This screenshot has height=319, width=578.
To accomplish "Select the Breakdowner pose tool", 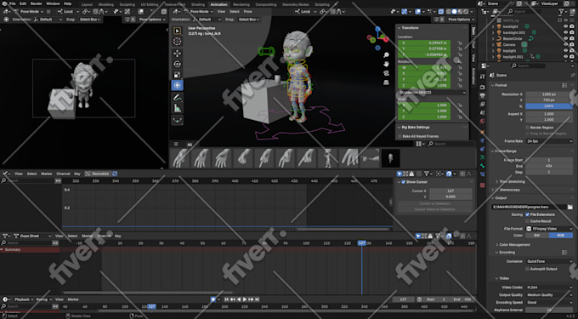I will (178, 120).
